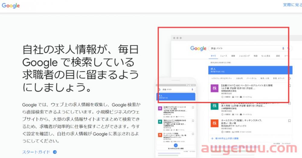Select the 管理、オフィス filter chip

click(278, 78)
